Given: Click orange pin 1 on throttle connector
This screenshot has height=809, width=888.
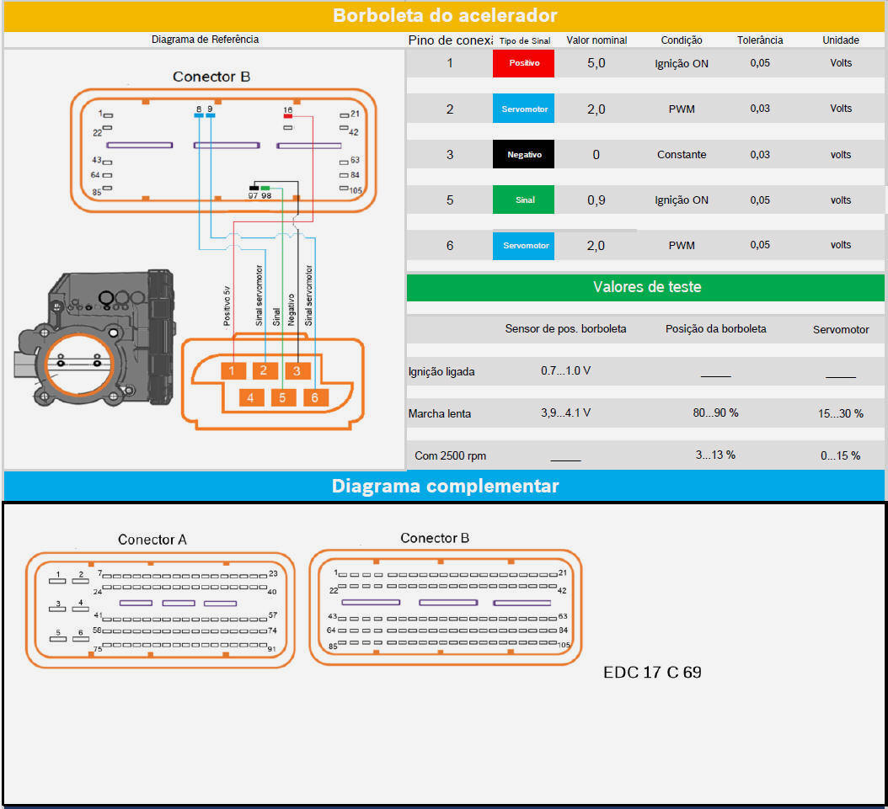Looking at the screenshot, I should tap(232, 370).
